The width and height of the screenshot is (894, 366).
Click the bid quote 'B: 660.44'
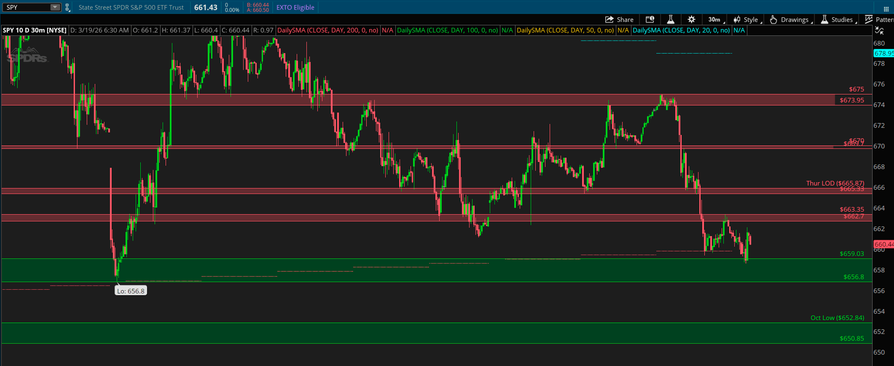[x=258, y=5]
